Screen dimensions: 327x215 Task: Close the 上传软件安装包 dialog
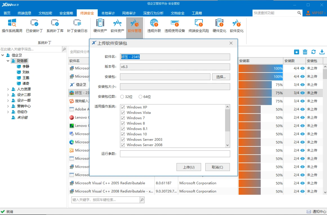[x=231, y=43]
